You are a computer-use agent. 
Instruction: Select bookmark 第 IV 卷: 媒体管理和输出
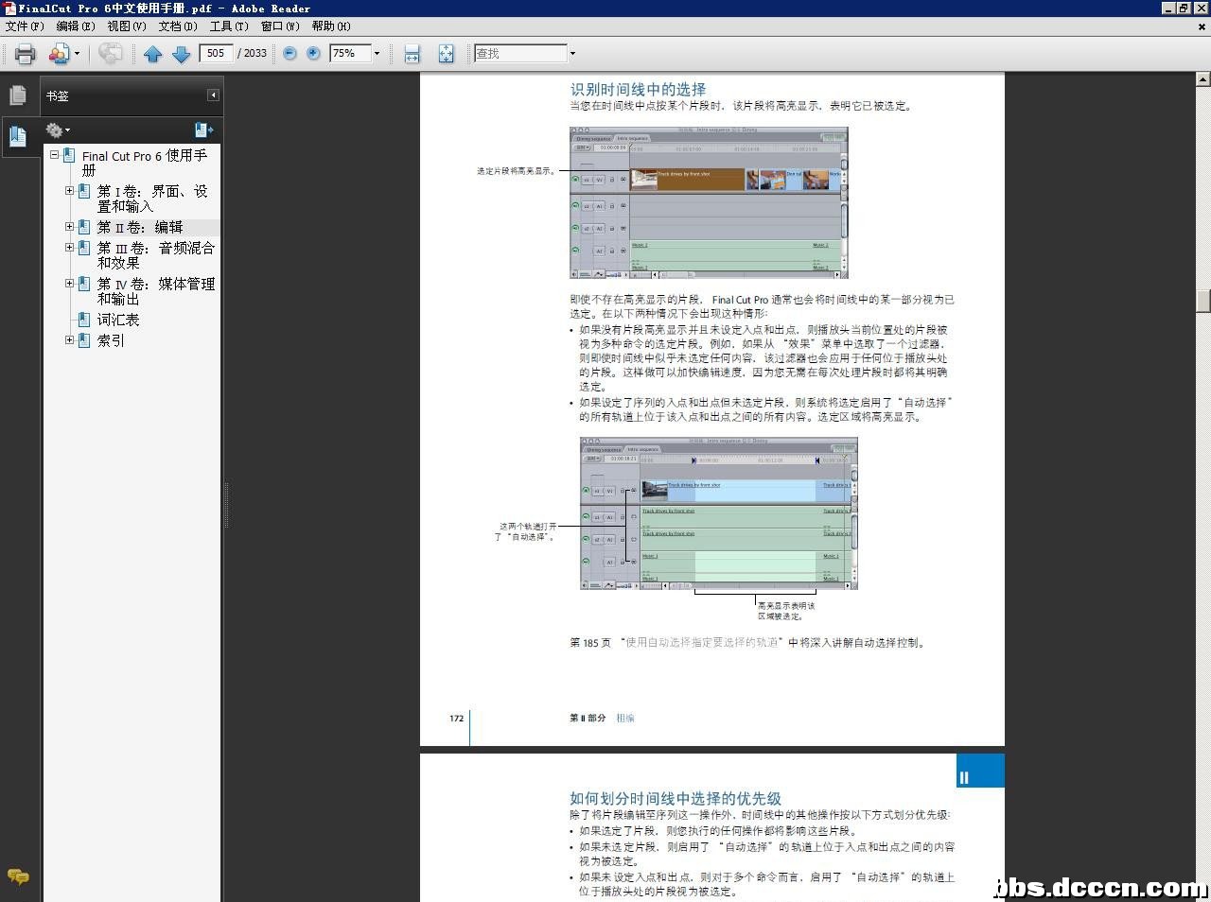point(156,291)
